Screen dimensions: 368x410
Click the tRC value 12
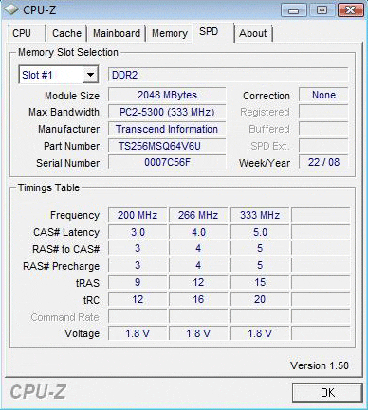coord(138,299)
